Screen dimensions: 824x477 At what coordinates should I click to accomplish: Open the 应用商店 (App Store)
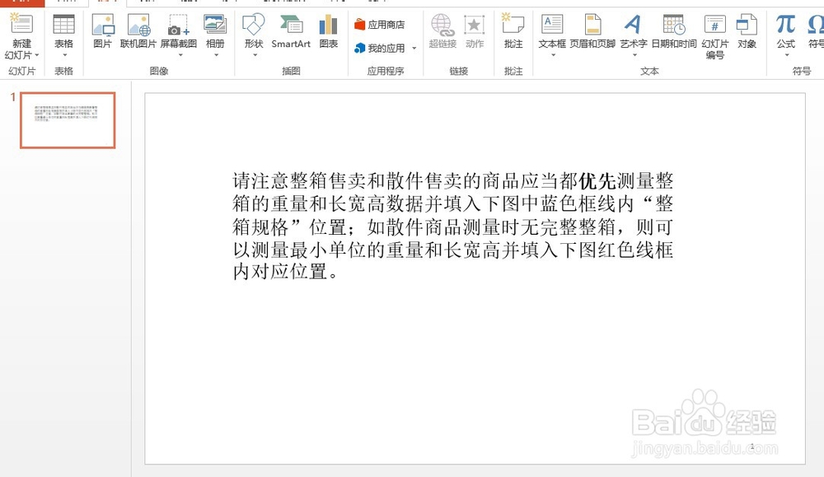click(x=380, y=24)
